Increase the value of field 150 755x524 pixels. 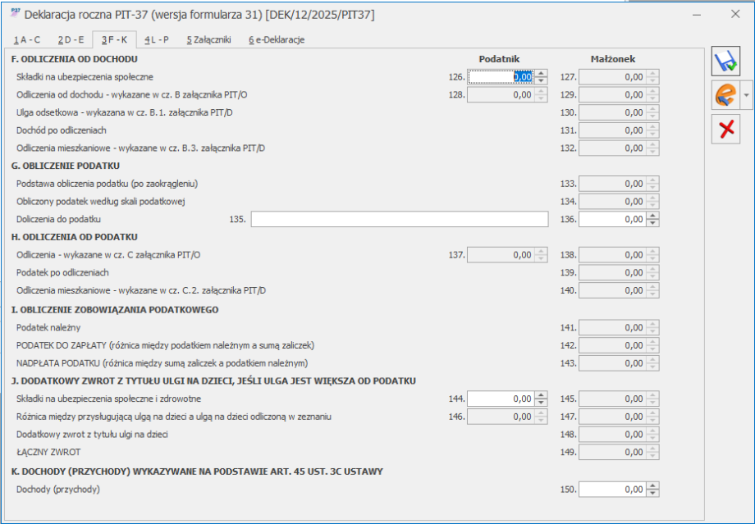[x=653, y=486]
